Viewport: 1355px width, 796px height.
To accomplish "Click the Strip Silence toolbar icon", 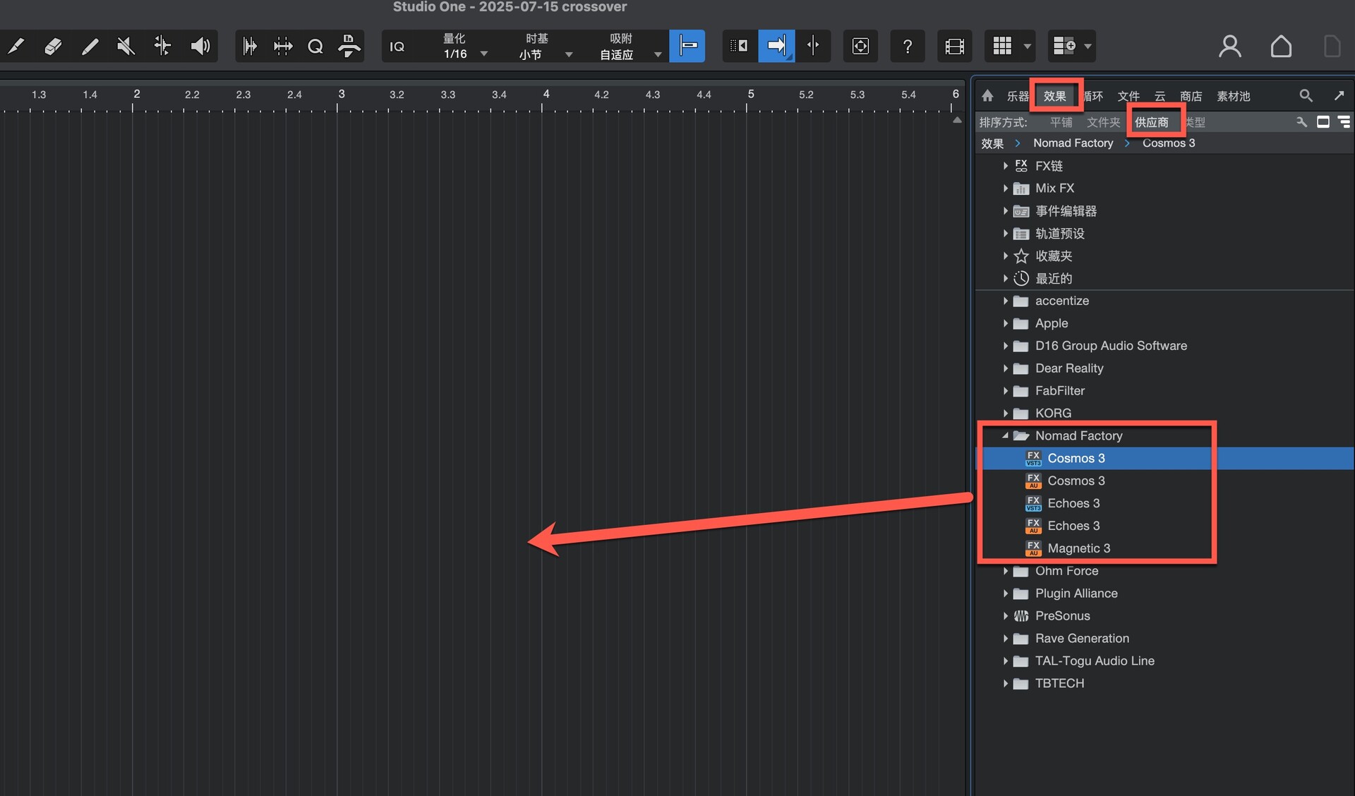I will pyautogui.click(x=250, y=47).
